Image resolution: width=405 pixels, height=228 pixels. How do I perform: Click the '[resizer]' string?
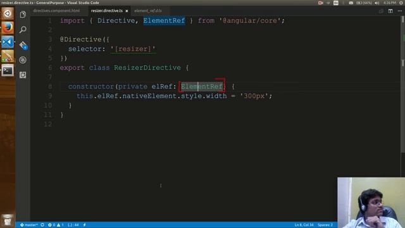(x=133, y=49)
